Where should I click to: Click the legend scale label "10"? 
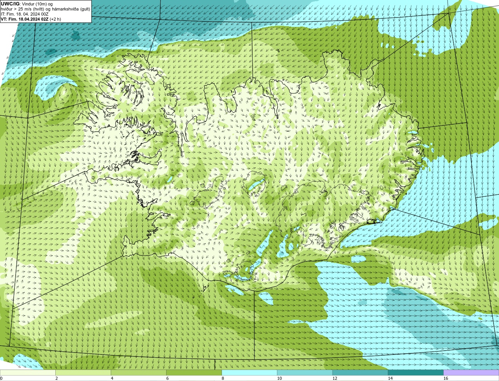click(279, 378)
